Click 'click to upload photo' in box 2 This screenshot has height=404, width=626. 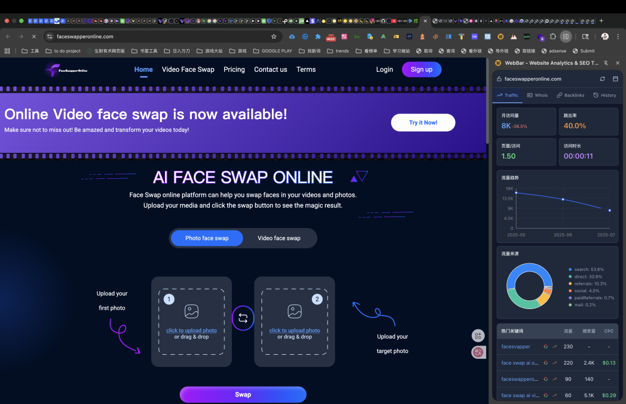pyautogui.click(x=294, y=330)
